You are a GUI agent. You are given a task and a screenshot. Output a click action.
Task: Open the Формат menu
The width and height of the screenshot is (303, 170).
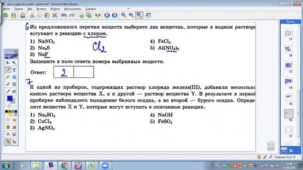[55, 9]
